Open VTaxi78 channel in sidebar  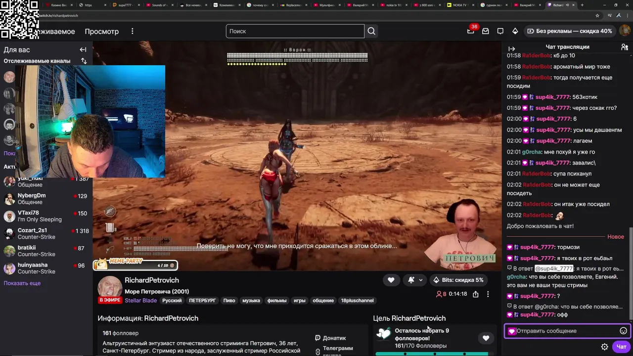(45, 216)
